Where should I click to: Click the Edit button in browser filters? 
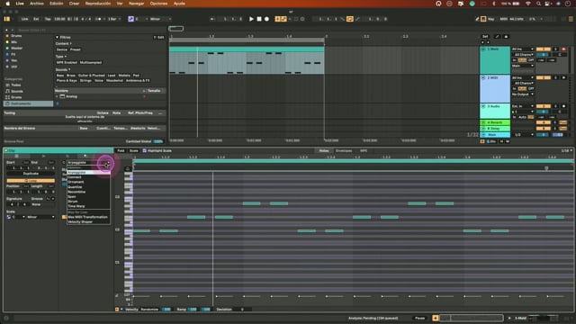(x=159, y=37)
